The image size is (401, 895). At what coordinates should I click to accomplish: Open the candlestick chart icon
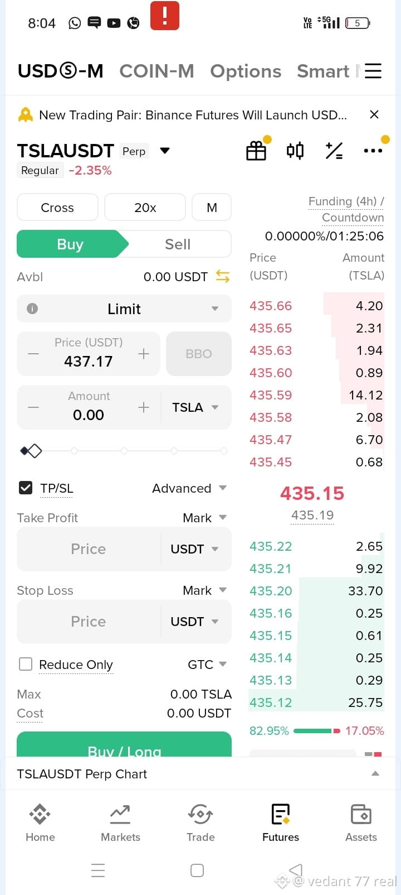pyautogui.click(x=295, y=151)
